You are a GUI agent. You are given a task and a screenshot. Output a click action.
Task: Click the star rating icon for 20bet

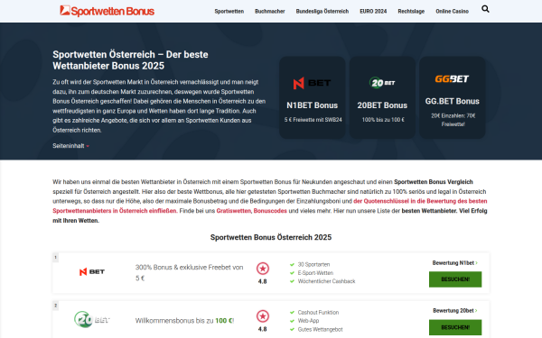(x=263, y=316)
